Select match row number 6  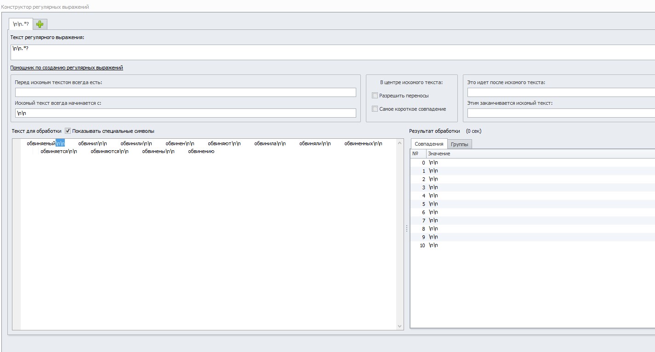click(533, 212)
